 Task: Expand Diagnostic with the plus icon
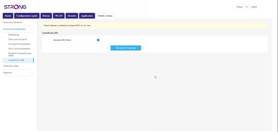(x=32, y=73)
